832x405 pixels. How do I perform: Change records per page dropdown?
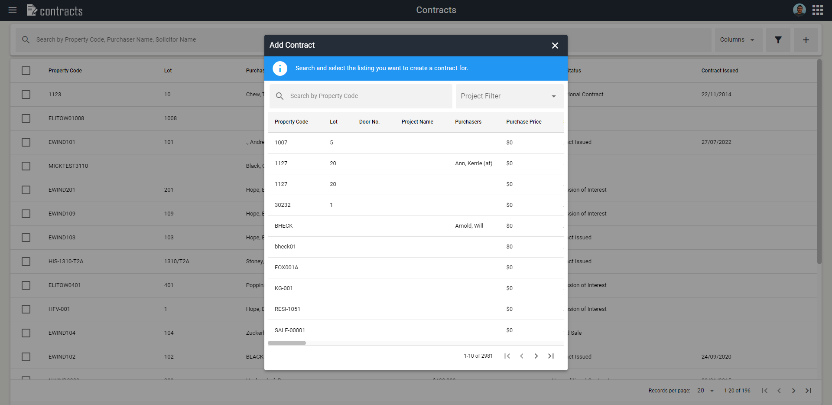coord(705,391)
